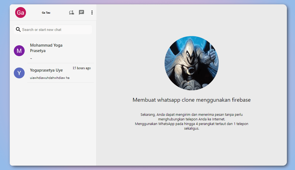Focus the Search or start new chat field
The image size is (295, 170).
[53, 30]
